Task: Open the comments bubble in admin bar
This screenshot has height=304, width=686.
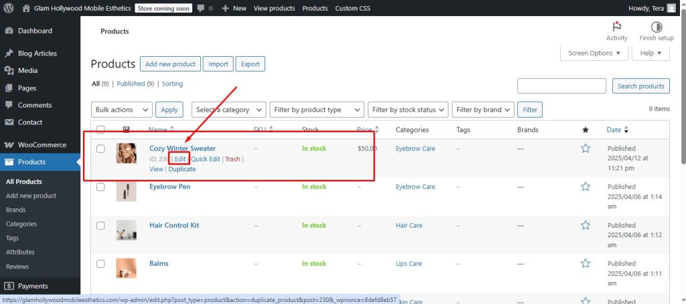Action: tap(201, 8)
